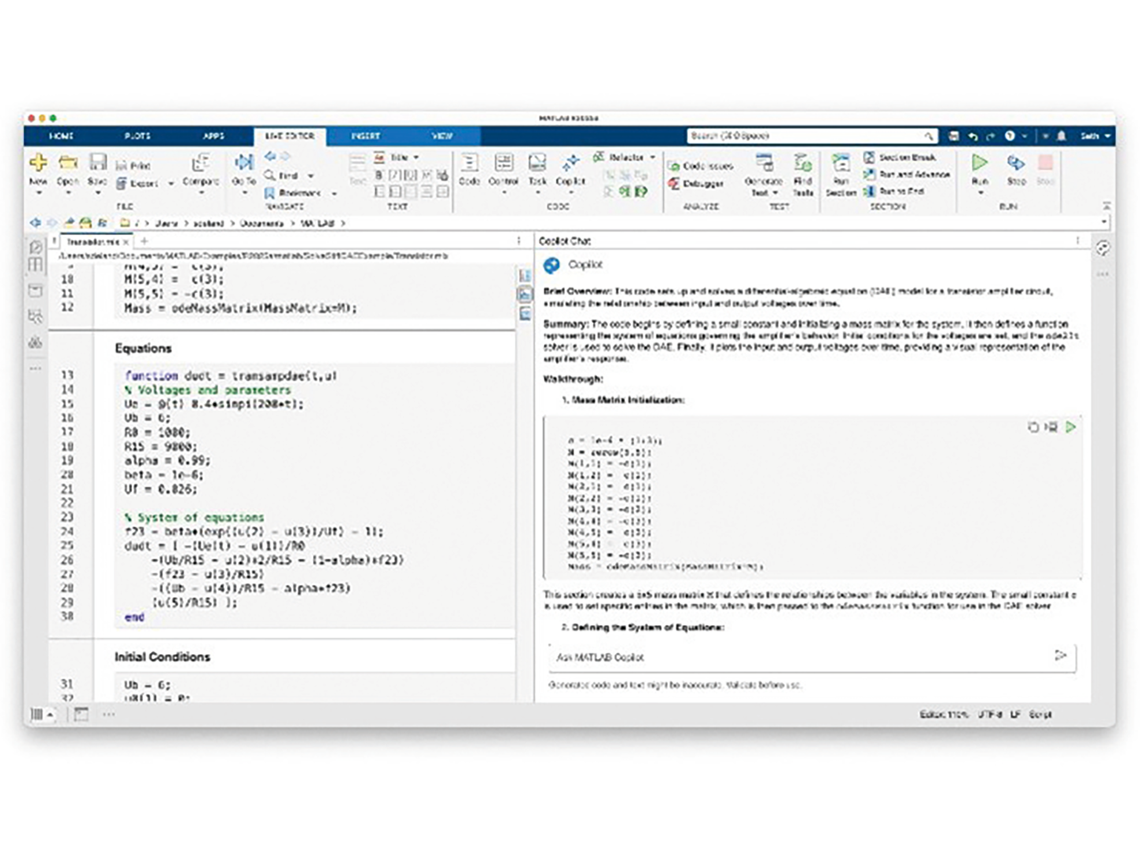1140x857 pixels.
Task: Open the dropdown arrow under Run
Action: click(980, 193)
